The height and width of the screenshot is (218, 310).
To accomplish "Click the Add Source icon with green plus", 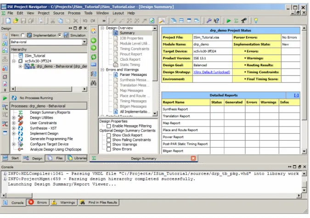I will [x=5, y=43].
